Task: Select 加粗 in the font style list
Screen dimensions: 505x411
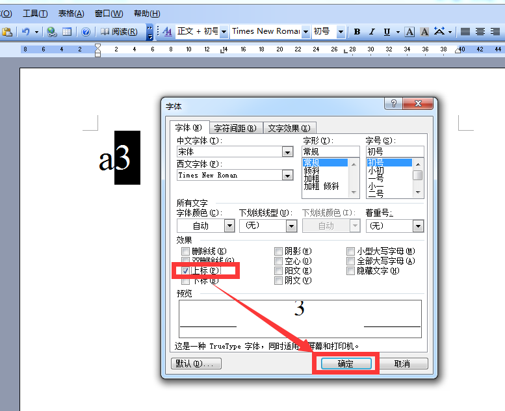Action: 312,178
